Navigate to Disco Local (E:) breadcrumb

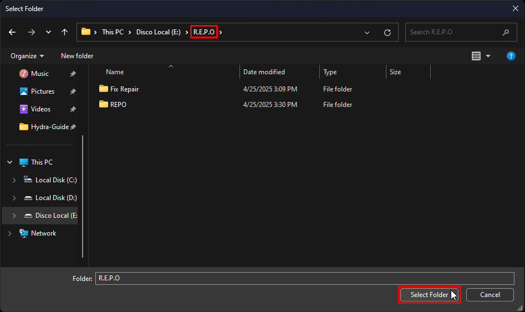[x=159, y=32]
